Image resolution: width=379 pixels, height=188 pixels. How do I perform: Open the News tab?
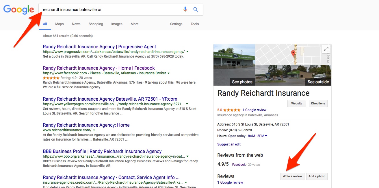(x=76, y=24)
